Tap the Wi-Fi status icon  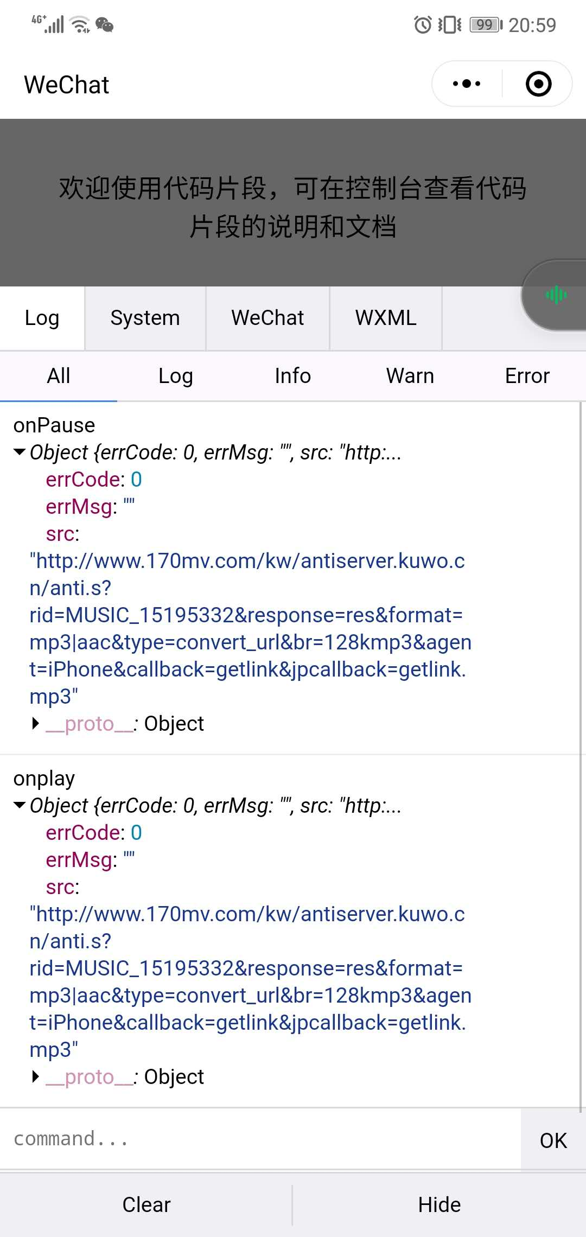click(80, 24)
